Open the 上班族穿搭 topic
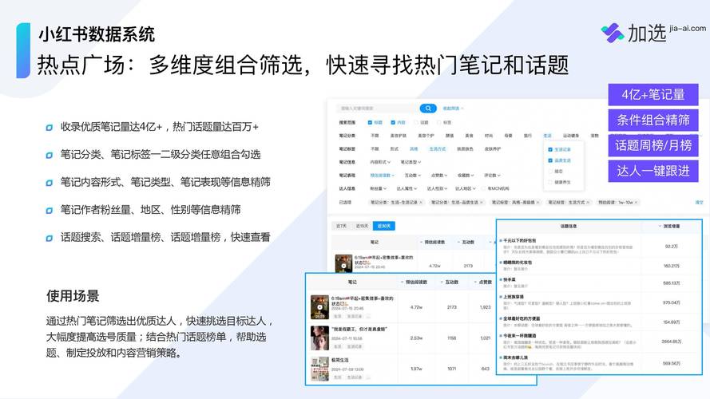 [x=513, y=297]
